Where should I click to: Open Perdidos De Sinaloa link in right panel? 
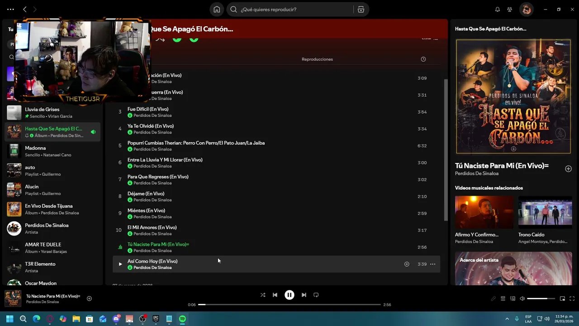(477, 173)
